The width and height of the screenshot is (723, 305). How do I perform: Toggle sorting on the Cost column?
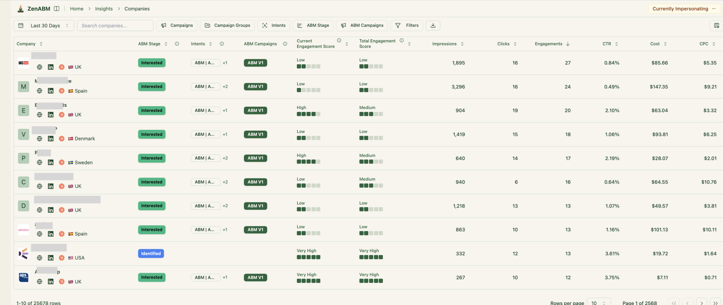tap(666, 44)
